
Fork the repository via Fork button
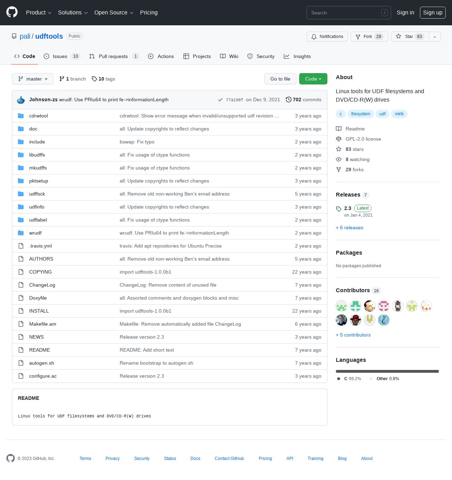(x=369, y=37)
